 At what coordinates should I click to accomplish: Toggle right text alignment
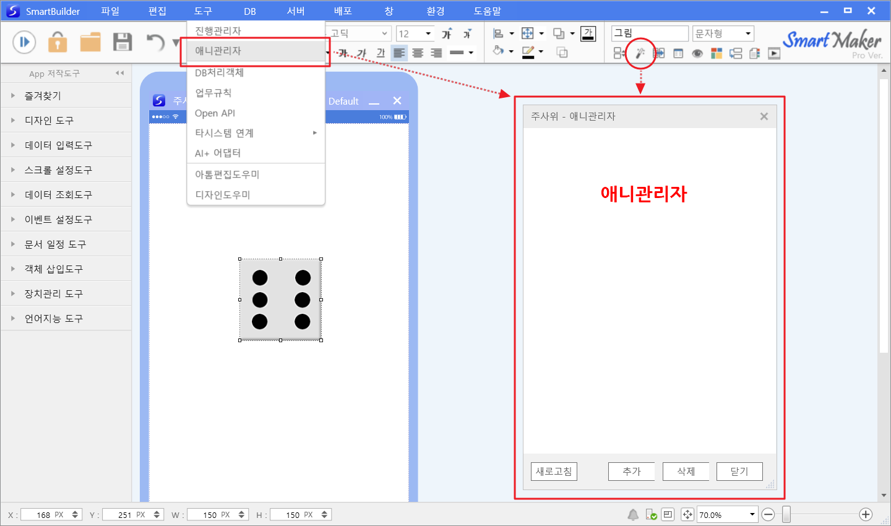pos(436,53)
